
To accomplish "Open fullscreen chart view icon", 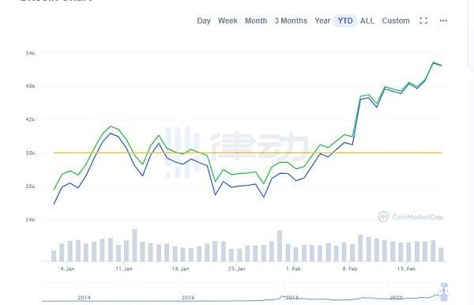I will 423,21.
